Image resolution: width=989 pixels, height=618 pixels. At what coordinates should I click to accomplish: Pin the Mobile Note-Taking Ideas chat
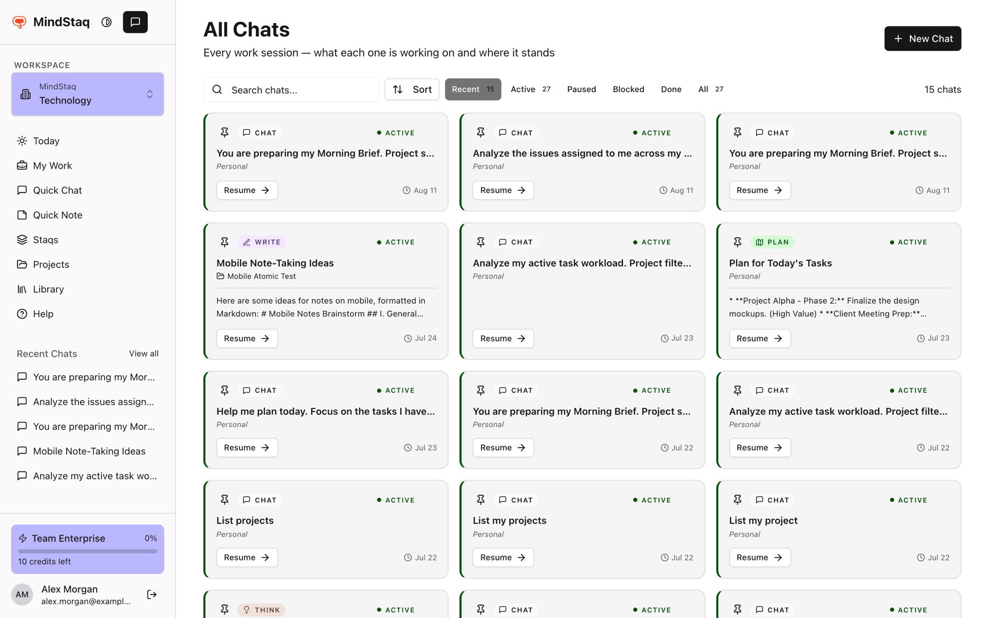coord(225,242)
